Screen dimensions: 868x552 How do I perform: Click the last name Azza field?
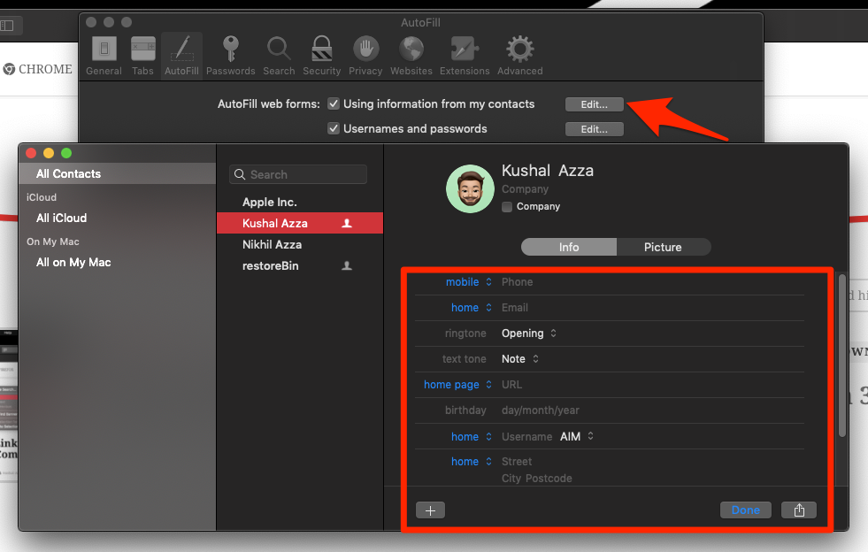(x=576, y=171)
